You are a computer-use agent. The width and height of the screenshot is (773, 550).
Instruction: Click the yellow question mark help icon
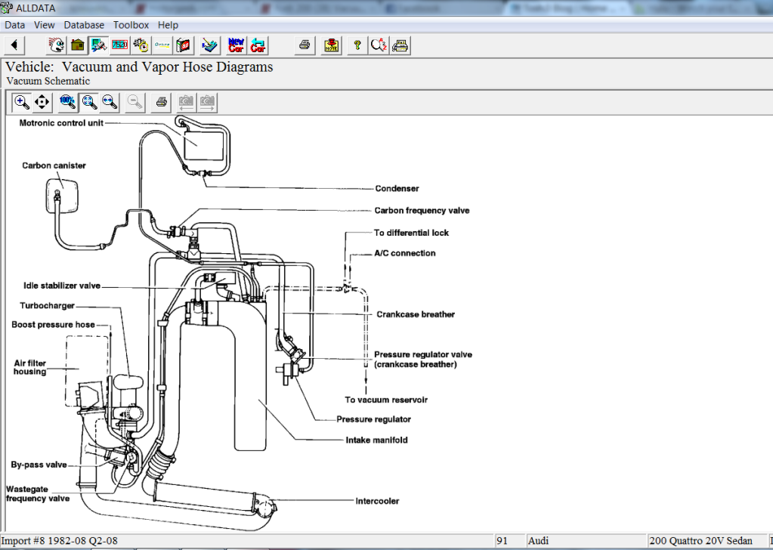click(357, 45)
